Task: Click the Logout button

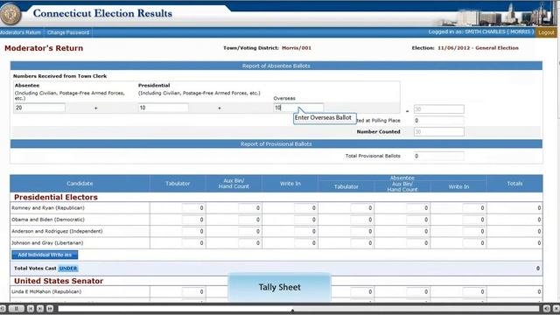Action: (x=546, y=32)
